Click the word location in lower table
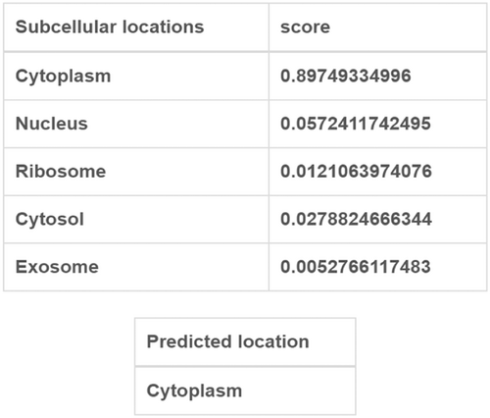Screen dimensions: 490x418 coord(273,341)
